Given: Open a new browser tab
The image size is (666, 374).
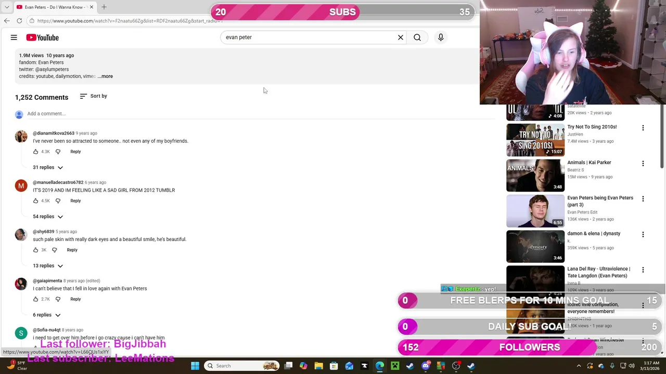Looking at the screenshot, I should click(x=104, y=7).
